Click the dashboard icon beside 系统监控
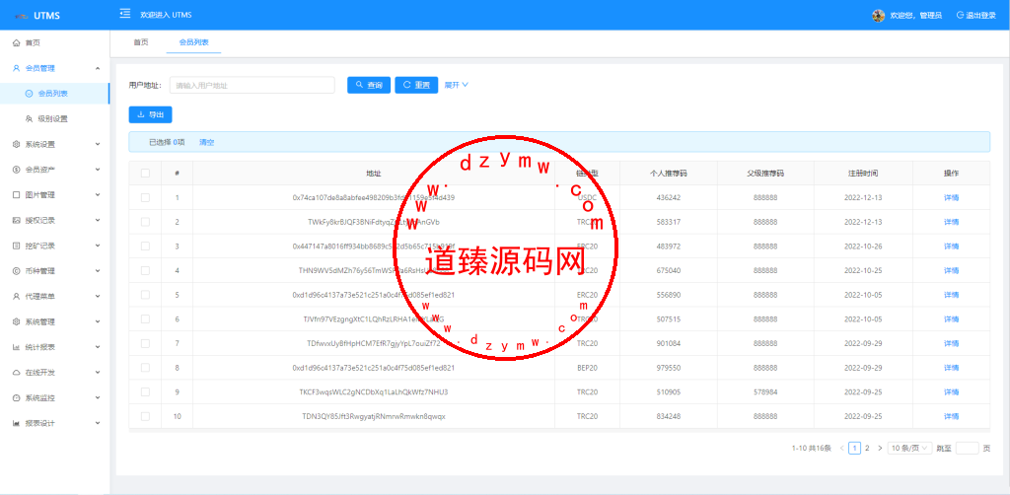The width and height of the screenshot is (1010, 495). [17, 397]
